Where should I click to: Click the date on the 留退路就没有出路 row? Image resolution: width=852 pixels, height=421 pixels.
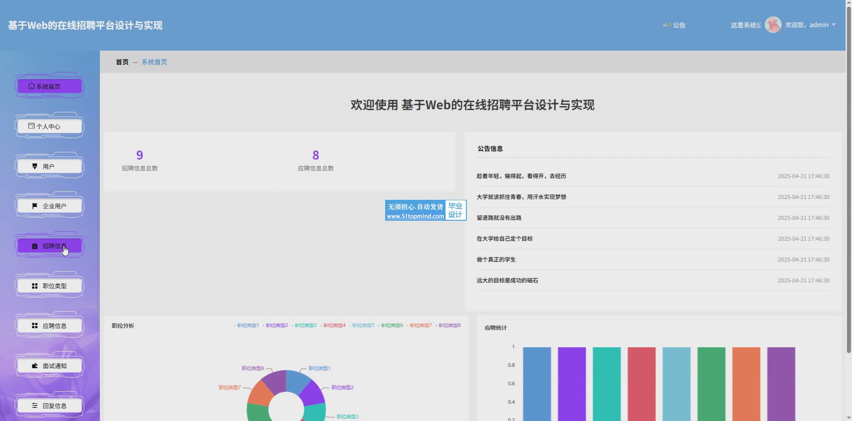coord(803,218)
